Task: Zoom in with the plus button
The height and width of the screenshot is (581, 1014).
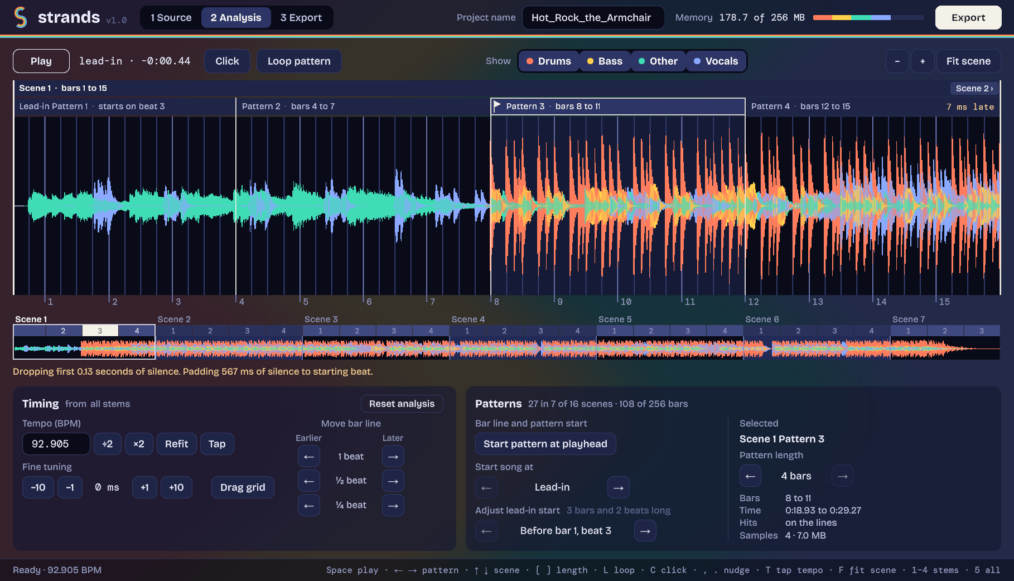Action: tap(923, 61)
